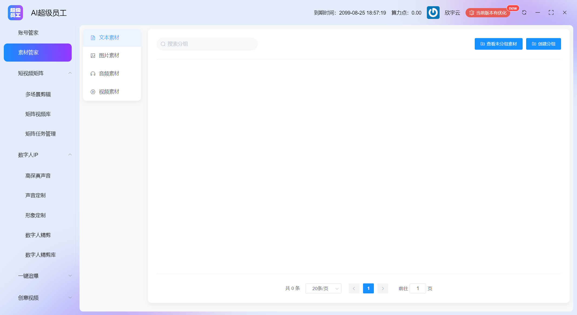577x315 pixels.
Task: Close the AI超级员工 window
Action: click(565, 13)
